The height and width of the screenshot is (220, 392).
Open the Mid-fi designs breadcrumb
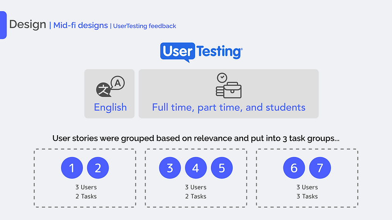[x=80, y=25]
